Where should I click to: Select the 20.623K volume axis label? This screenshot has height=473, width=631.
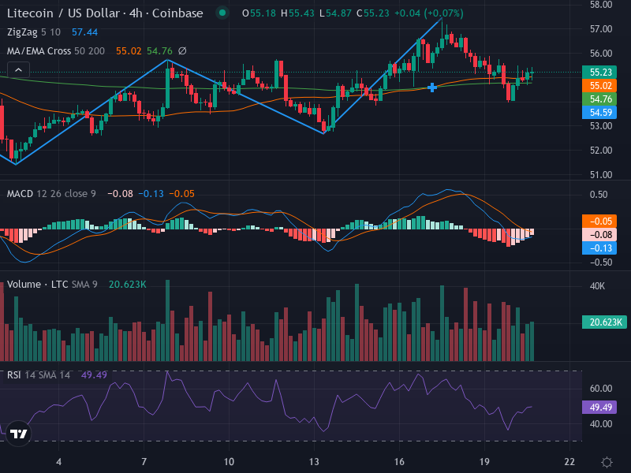click(604, 322)
